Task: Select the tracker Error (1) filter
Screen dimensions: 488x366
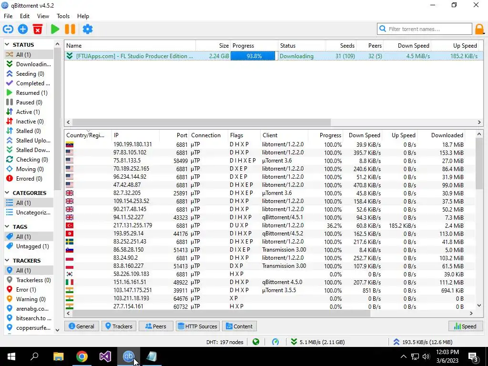Action: click(29, 290)
